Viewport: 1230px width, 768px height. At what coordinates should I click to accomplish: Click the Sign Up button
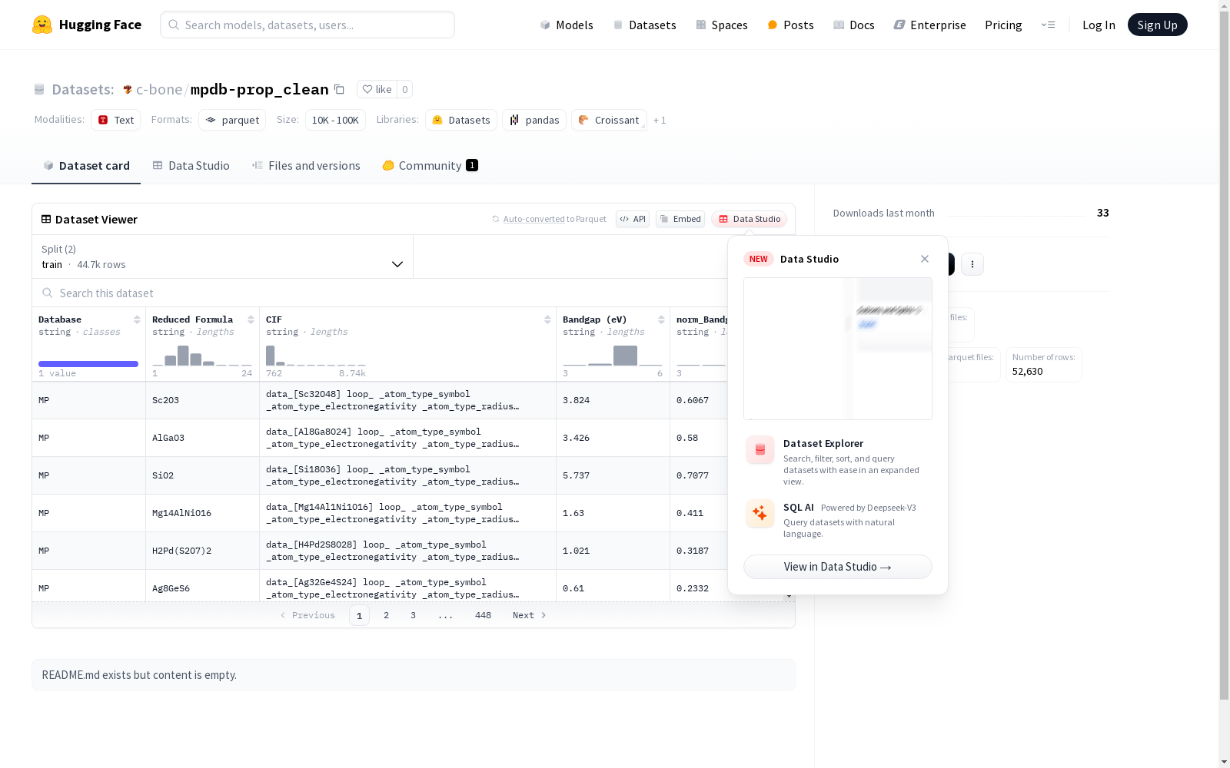point(1157,25)
